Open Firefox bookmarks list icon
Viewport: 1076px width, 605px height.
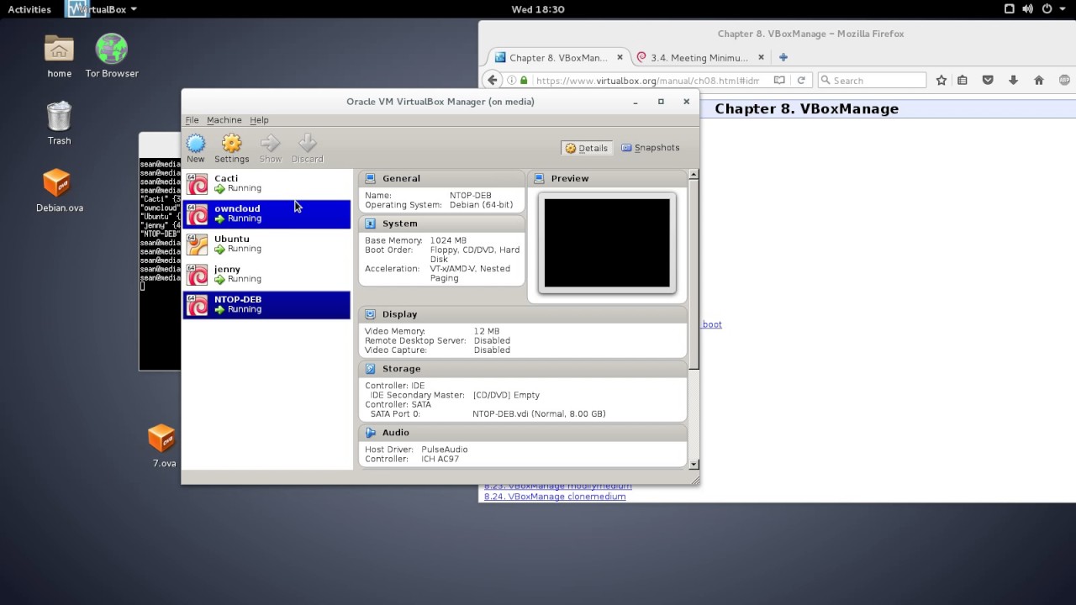[x=963, y=81]
